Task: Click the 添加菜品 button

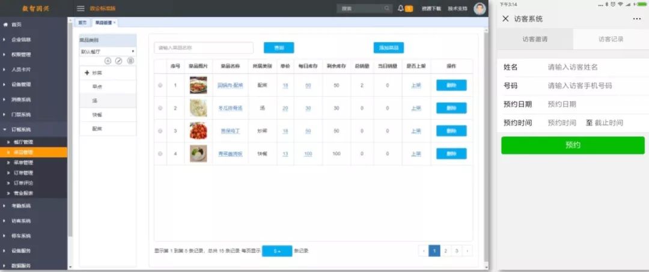Action: [388, 48]
